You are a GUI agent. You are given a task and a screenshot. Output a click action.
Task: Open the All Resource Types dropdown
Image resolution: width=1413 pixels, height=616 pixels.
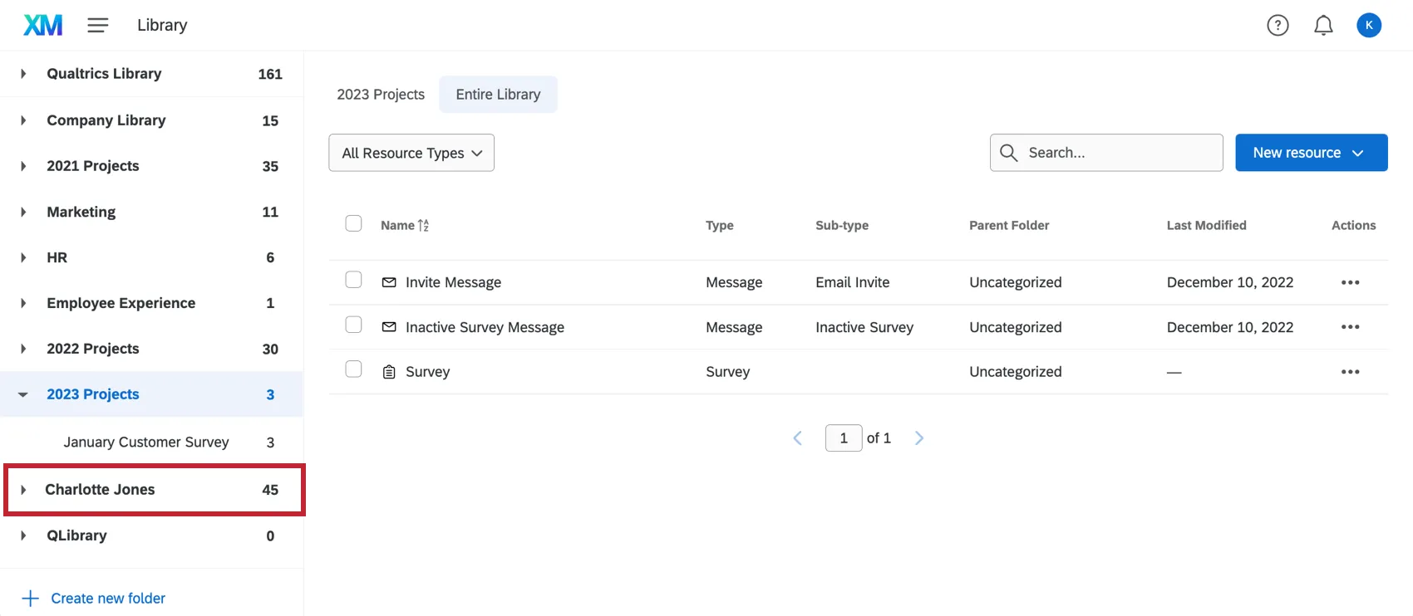[411, 153]
